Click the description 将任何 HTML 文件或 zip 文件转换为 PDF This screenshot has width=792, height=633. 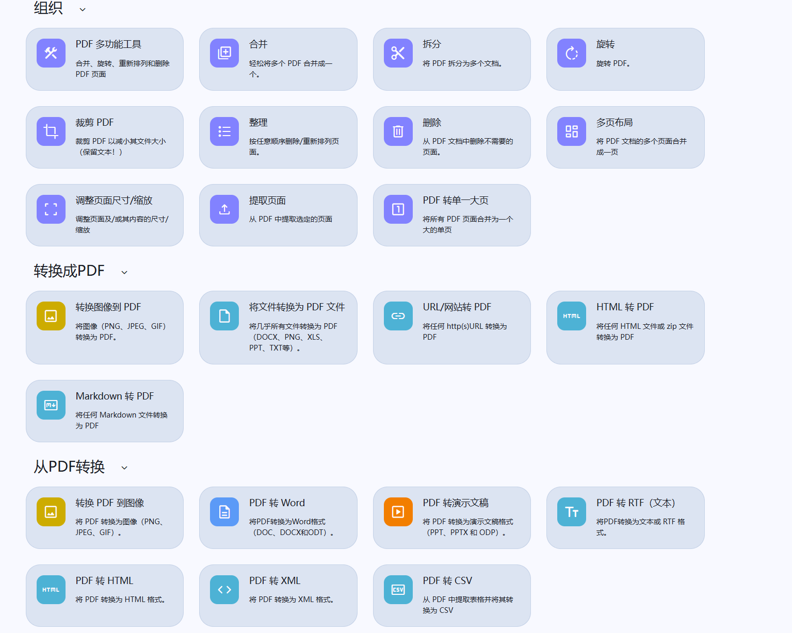coord(645,331)
